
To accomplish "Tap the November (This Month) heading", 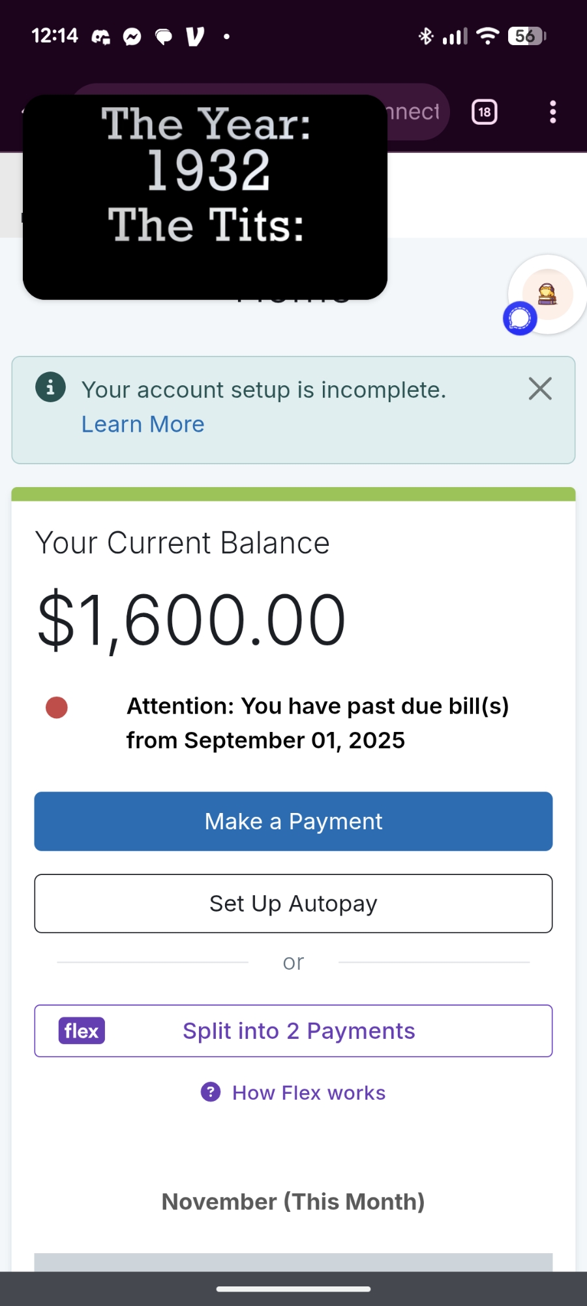I will tap(293, 1202).
